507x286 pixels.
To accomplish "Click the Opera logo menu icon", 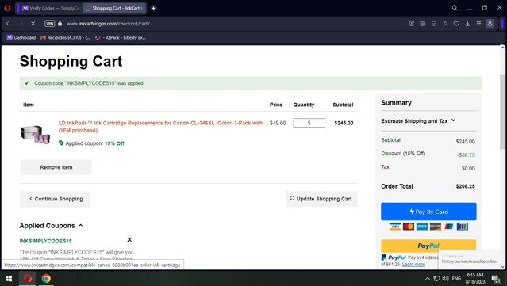I will [7, 8].
